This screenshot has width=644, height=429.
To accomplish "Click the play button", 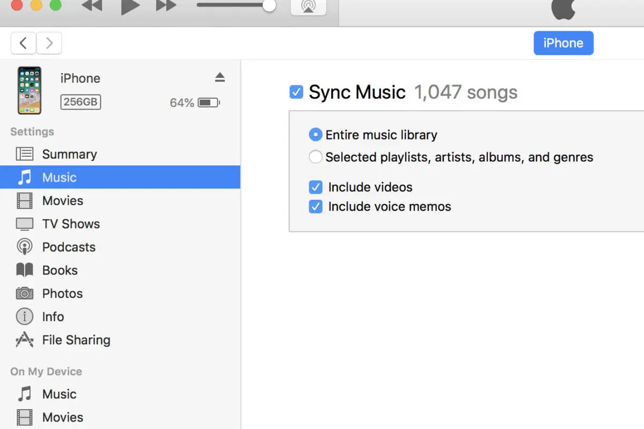I will tap(130, 6).
